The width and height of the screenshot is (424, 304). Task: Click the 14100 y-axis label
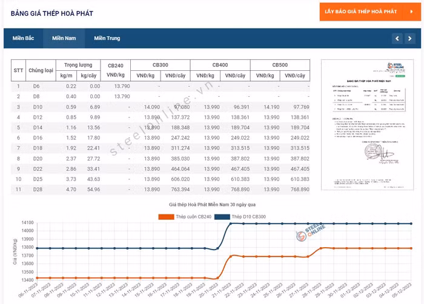pos(27,223)
